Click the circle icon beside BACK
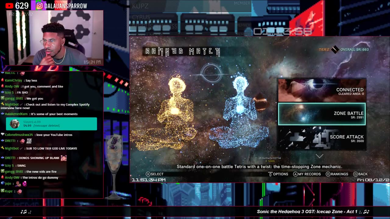 [x=355, y=174]
